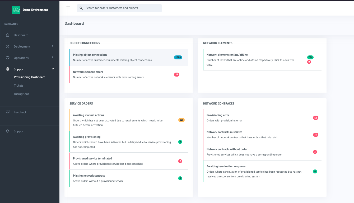The width and height of the screenshot is (354, 203).
Task: Click the red 21 network element errors badge
Action: (176, 74)
